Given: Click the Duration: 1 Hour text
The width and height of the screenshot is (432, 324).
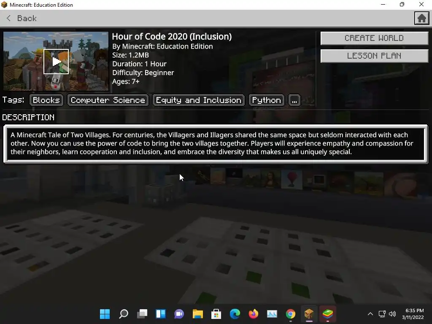Looking at the screenshot, I should (x=139, y=64).
